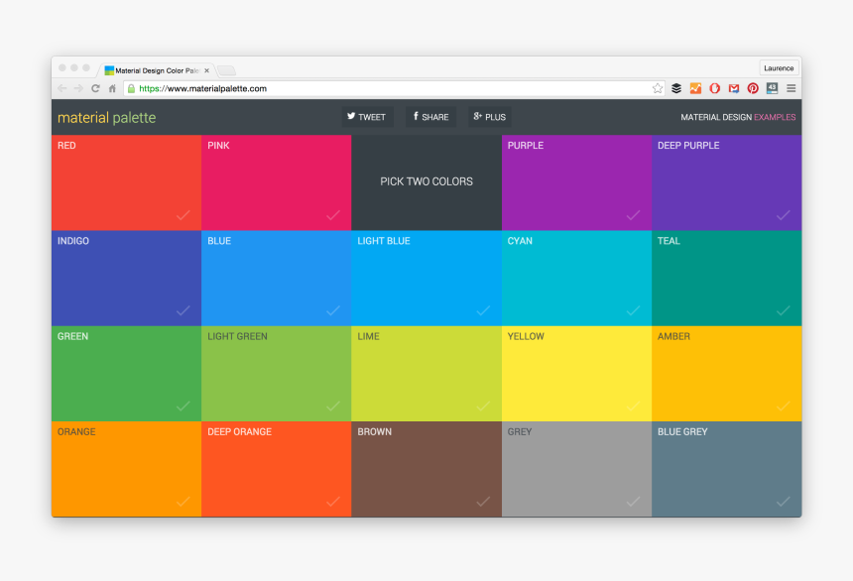This screenshot has width=853, height=581.
Task: Click the page reload icon
Action: coord(95,88)
